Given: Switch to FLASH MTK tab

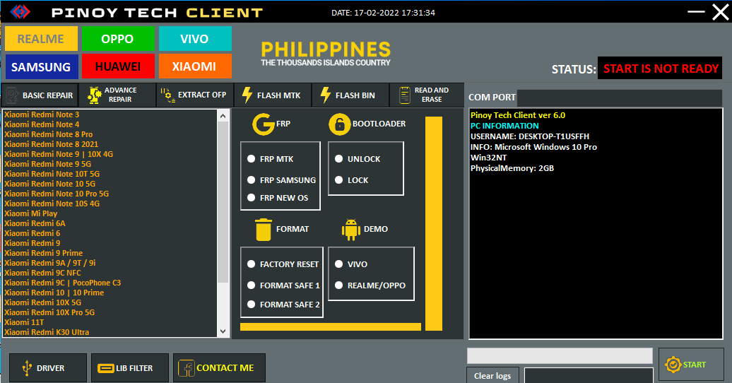Looking at the screenshot, I should pyautogui.click(x=273, y=95).
